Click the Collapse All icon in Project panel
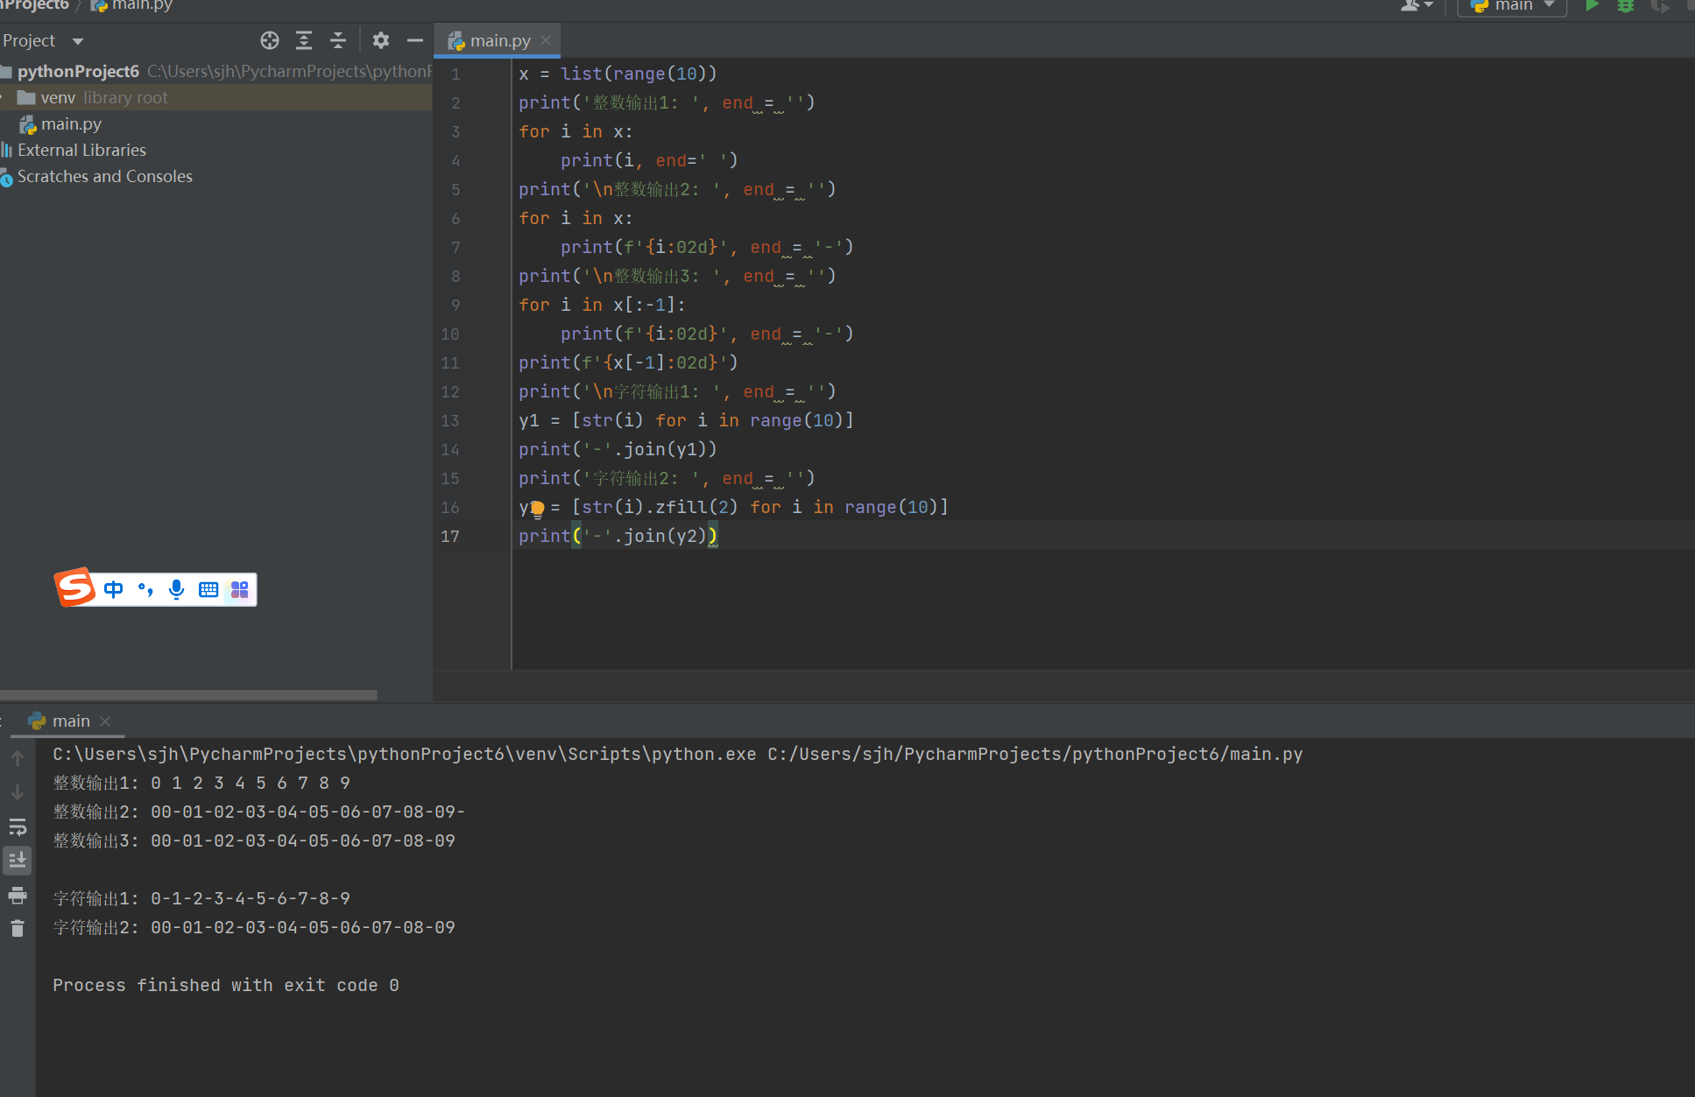 tap(338, 40)
